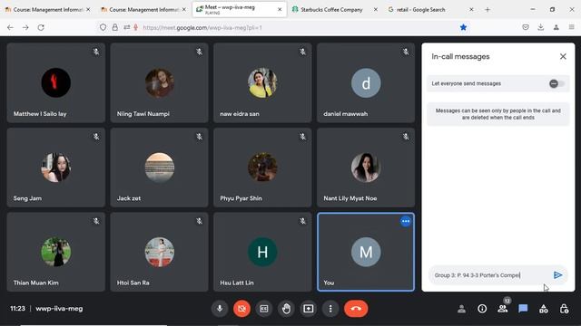Select Thian Muan Kim's video tile
Viewport: 581px width, 326px height.
[x=56, y=252]
